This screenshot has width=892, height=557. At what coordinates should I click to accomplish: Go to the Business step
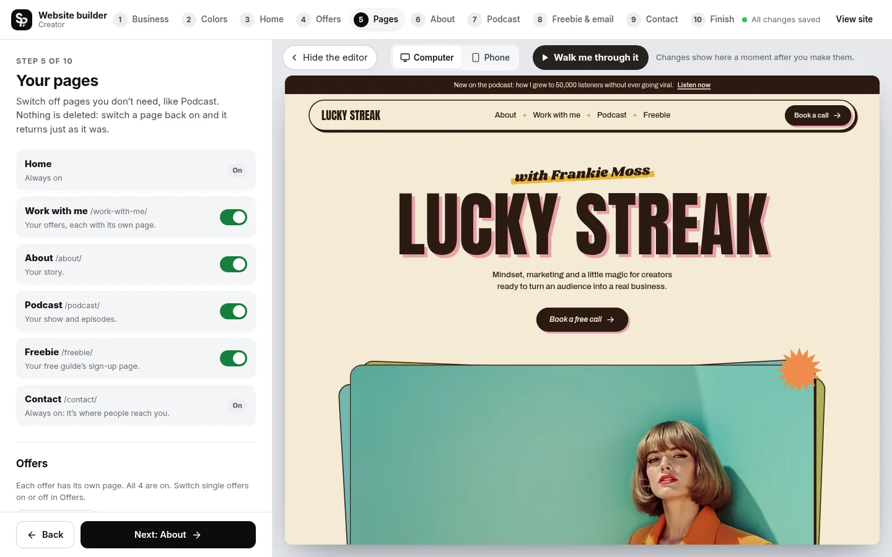point(141,20)
